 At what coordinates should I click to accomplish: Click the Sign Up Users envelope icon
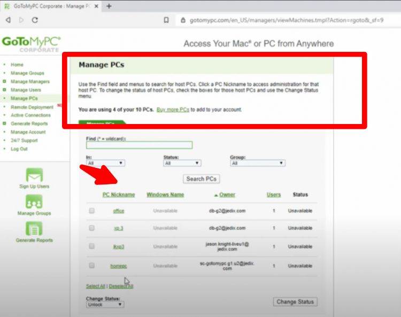[x=34, y=175]
